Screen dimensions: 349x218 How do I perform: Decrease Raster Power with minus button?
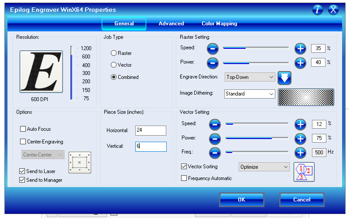click(x=212, y=63)
